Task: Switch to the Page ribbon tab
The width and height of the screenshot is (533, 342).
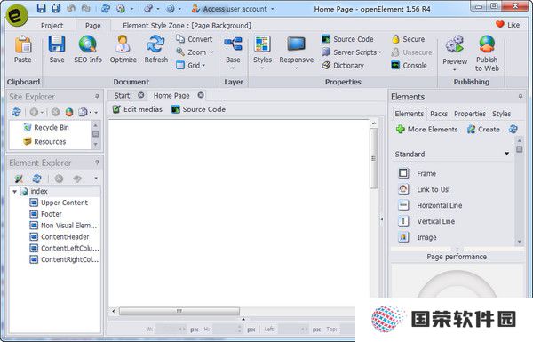Action: pyautogui.click(x=92, y=26)
